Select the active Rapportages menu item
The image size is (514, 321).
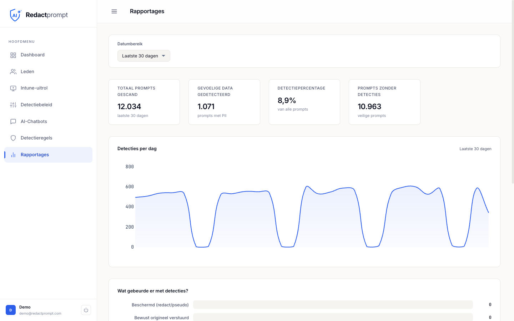48,155
